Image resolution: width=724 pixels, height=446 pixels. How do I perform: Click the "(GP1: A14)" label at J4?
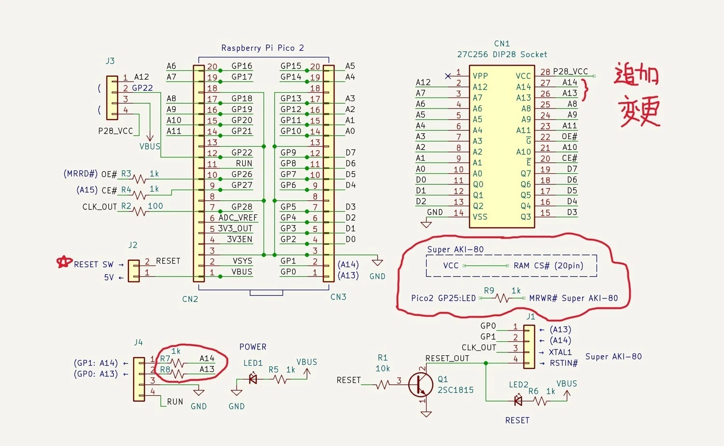click(x=96, y=363)
